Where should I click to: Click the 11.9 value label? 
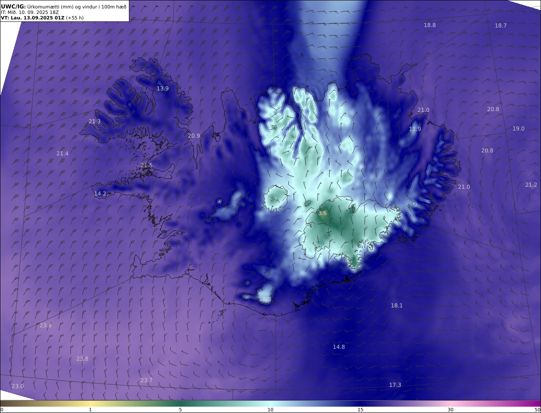coord(415,129)
